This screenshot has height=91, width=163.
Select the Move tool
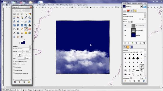(x=18, y=21)
